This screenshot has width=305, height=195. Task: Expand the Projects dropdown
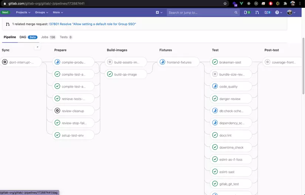(x=23, y=12)
